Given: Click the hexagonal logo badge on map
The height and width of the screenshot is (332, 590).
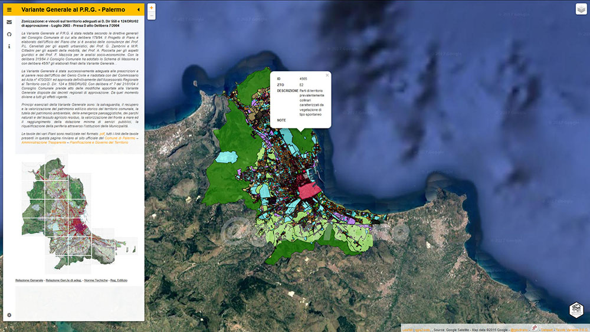Looking at the screenshot, I should tap(576, 310).
